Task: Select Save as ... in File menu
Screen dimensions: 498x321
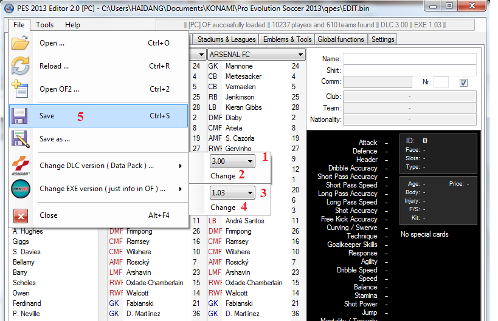Action: point(99,139)
